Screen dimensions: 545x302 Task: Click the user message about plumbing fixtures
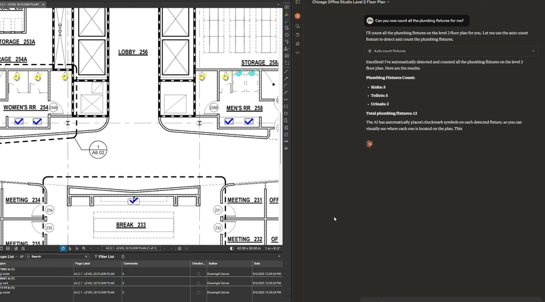(x=417, y=21)
